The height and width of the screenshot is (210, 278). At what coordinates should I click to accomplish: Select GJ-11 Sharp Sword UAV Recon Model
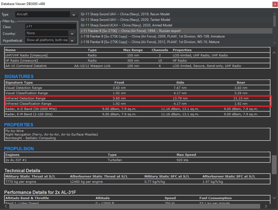(125, 14)
